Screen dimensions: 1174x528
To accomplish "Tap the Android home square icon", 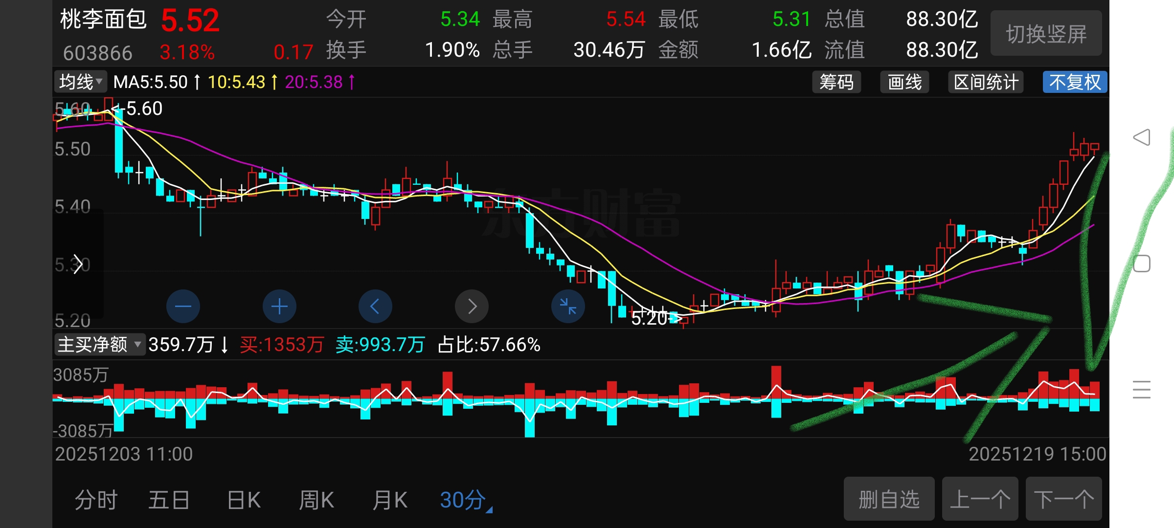I will point(1141,264).
